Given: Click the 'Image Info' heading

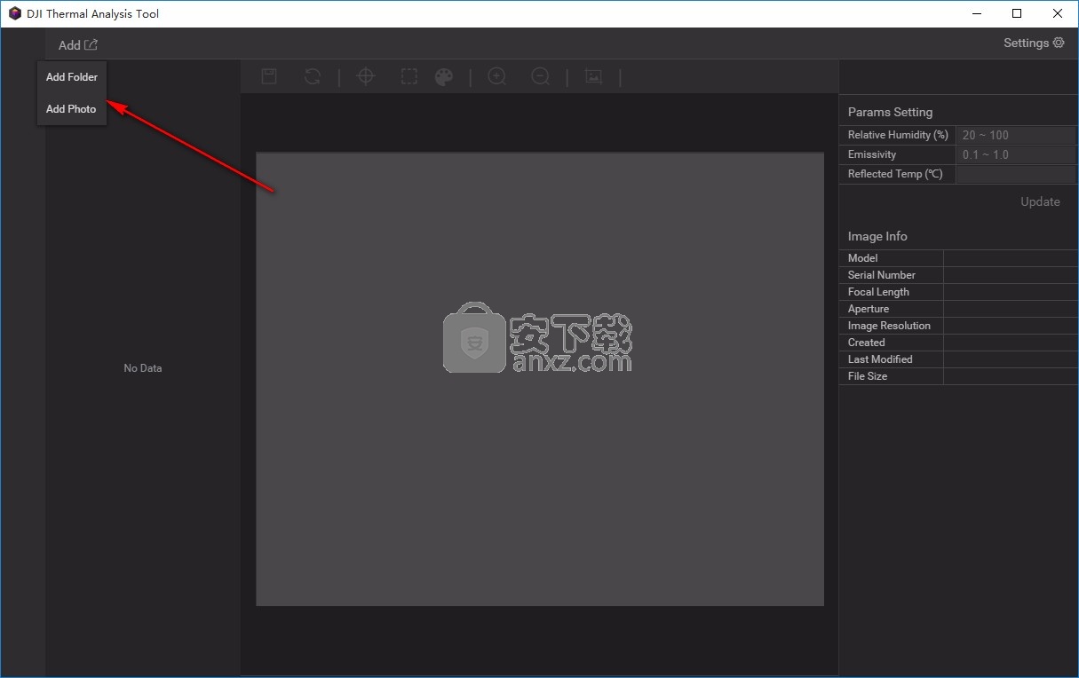Looking at the screenshot, I should [877, 236].
